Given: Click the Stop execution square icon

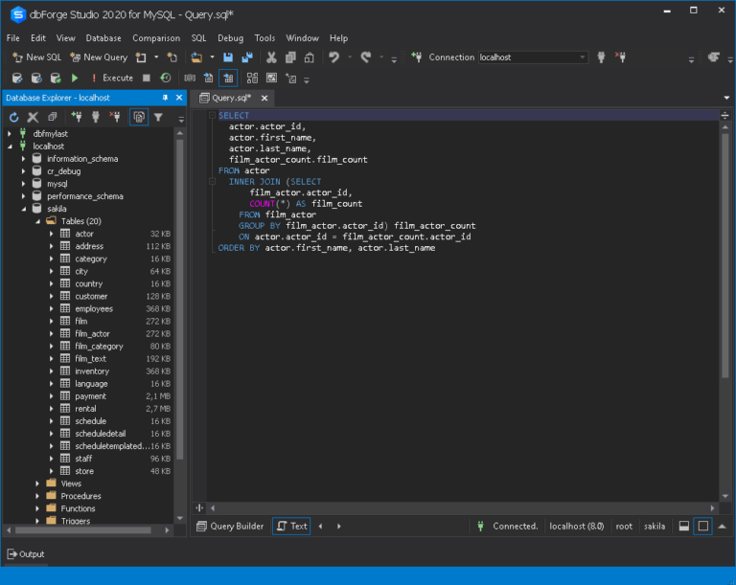Looking at the screenshot, I should click(147, 78).
